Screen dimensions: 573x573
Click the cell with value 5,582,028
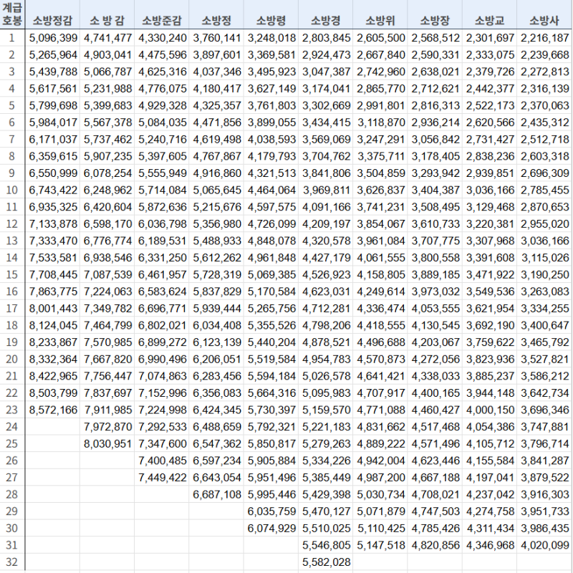coord(326,562)
